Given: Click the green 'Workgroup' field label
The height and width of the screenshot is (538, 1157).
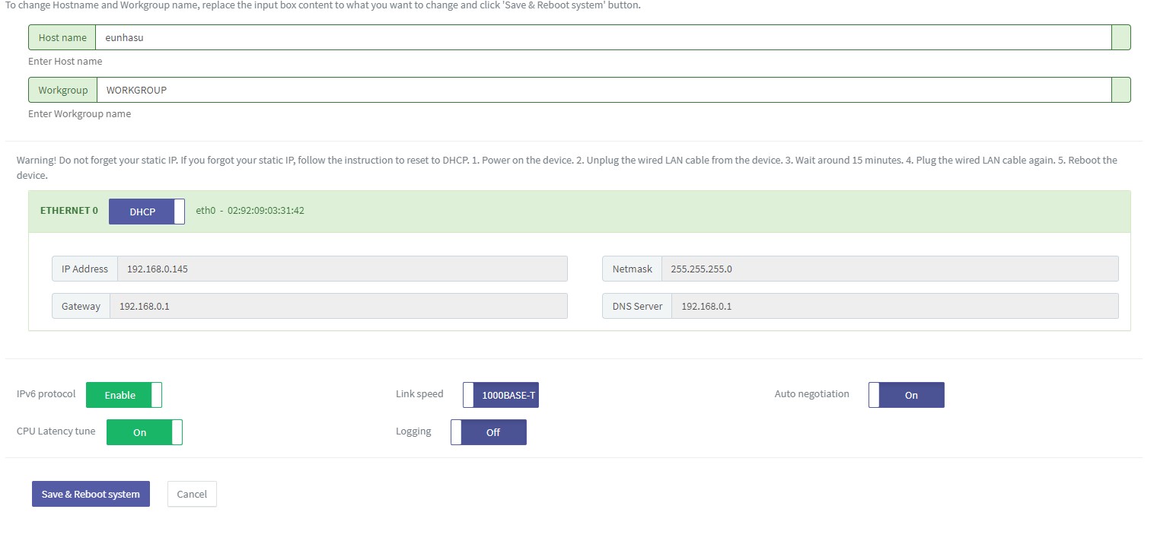Looking at the screenshot, I should (x=63, y=90).
